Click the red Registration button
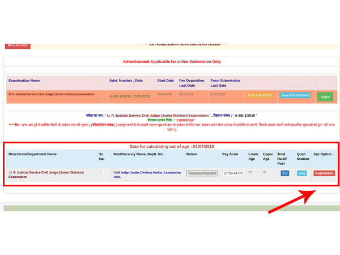This screenshot has height=255, width=340. tap(324, 173)
